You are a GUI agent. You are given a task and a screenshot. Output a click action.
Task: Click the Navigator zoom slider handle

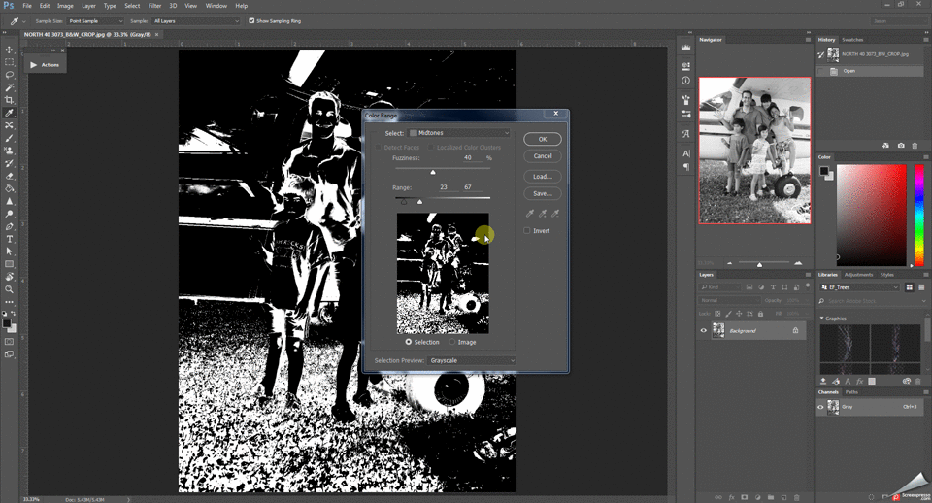(x=759, y=264)
